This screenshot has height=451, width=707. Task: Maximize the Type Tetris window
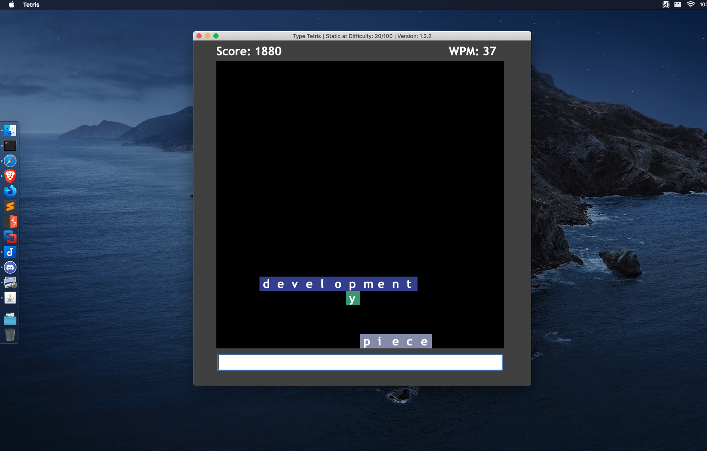[x=216, y=36]
